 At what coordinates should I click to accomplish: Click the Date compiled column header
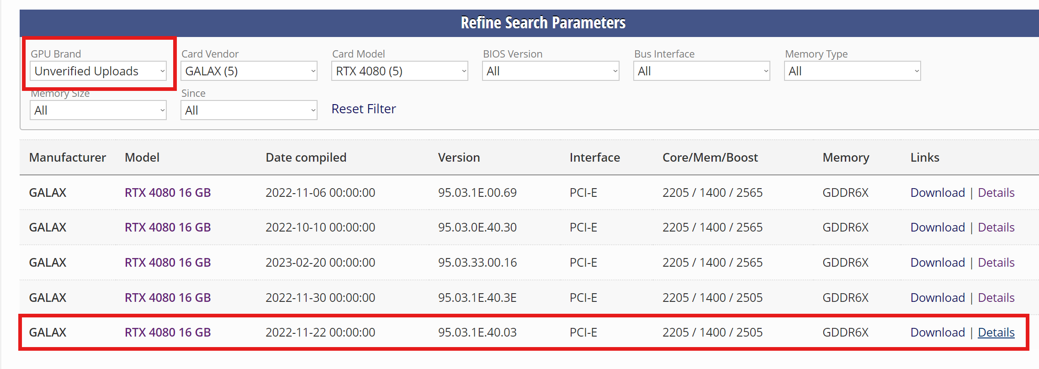(x=306, y=158)
